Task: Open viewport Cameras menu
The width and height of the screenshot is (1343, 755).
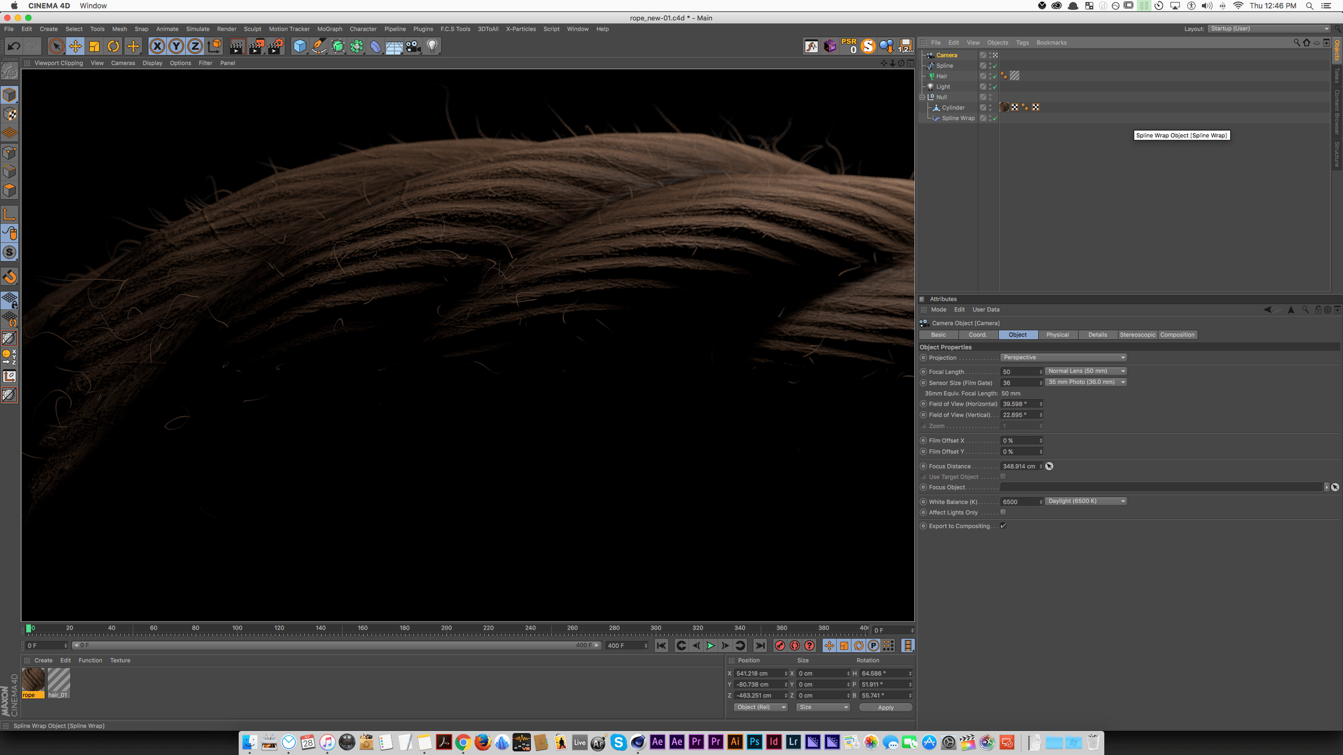Action: (x=123, y=63)
